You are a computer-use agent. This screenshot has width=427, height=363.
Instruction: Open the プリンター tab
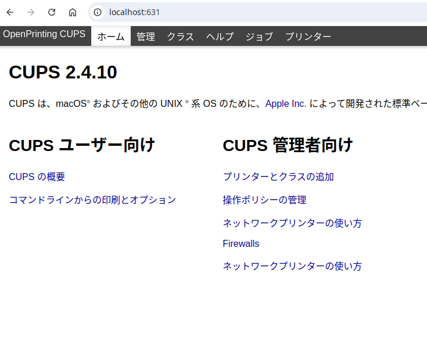[x=308, y=37]
